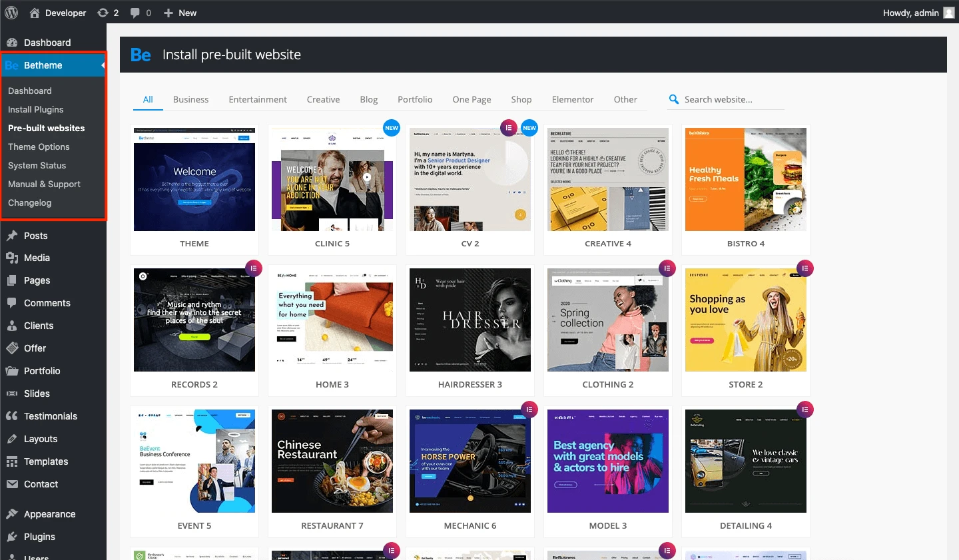The height and width of the screenshot is (560, 959).
Task: Click the Elementor badge on Records 2
Action: pos(254,268)
